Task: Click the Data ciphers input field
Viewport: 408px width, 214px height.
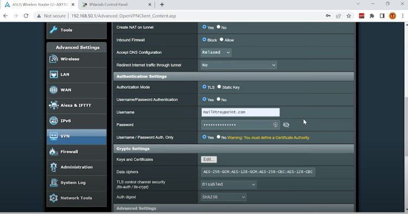Action: point(258,172)
